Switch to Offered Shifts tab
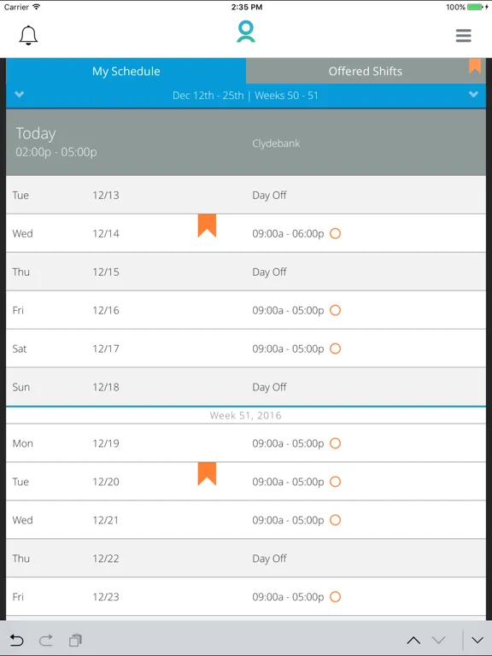This screenshot has width=492, height=656. point(366,71)
